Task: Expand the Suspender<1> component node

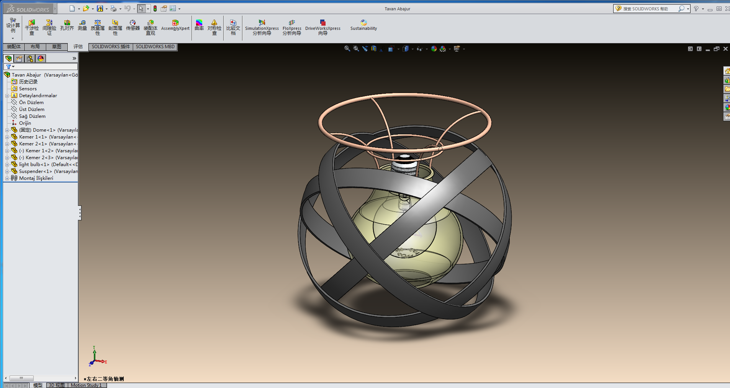Action: click(x=7, y=171)
